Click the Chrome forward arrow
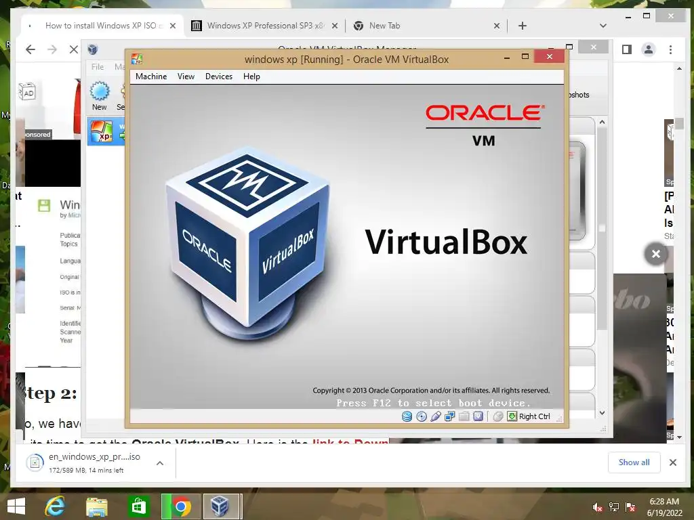 click(52, 49)
